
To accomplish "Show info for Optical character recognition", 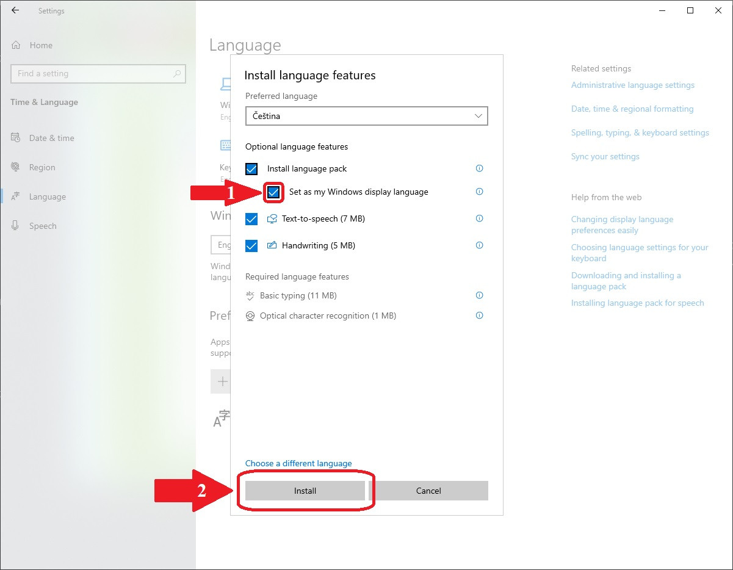I will pos(479,316).
